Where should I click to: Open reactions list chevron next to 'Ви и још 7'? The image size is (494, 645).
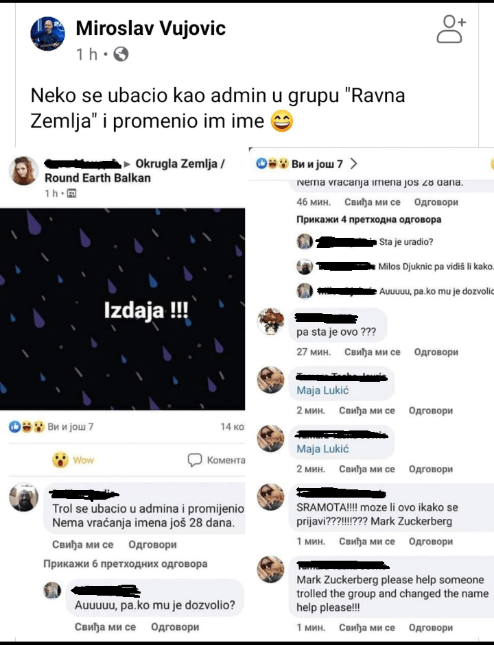point(353,164)
